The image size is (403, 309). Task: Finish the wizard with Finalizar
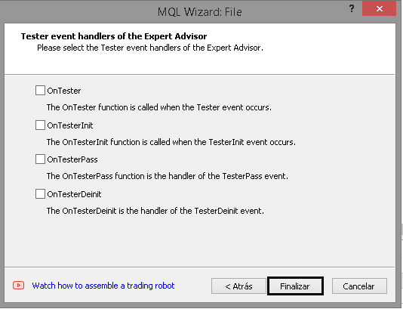(295, 286)
